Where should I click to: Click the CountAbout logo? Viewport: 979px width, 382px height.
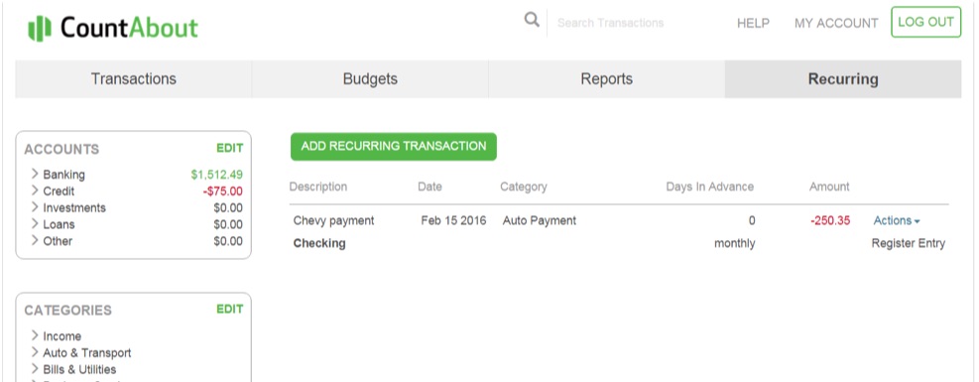113,28
